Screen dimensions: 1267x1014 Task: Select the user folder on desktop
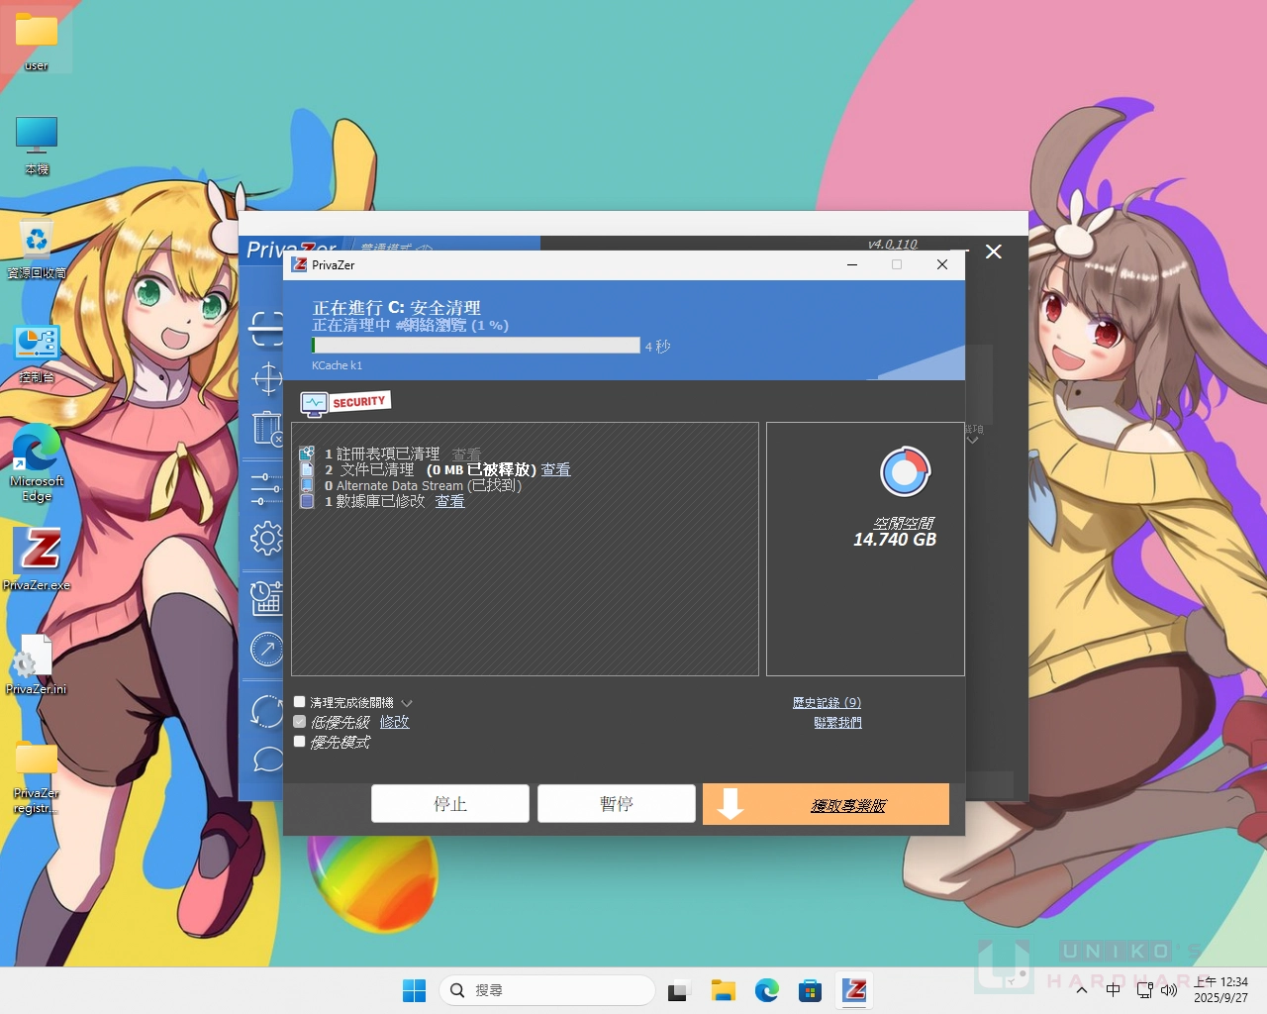(37, 41)
